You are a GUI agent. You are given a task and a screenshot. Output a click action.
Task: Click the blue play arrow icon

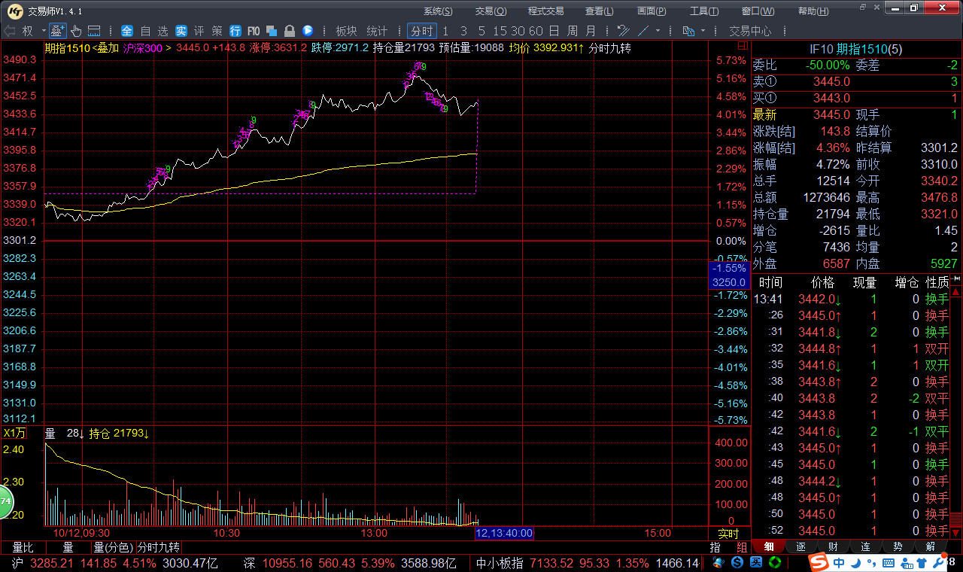[x=308, y=31]
